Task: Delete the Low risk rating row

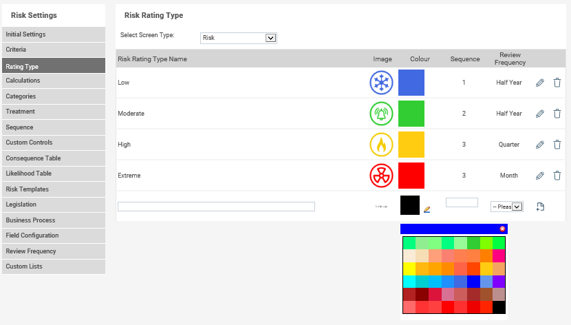Action: pos(557,83)
